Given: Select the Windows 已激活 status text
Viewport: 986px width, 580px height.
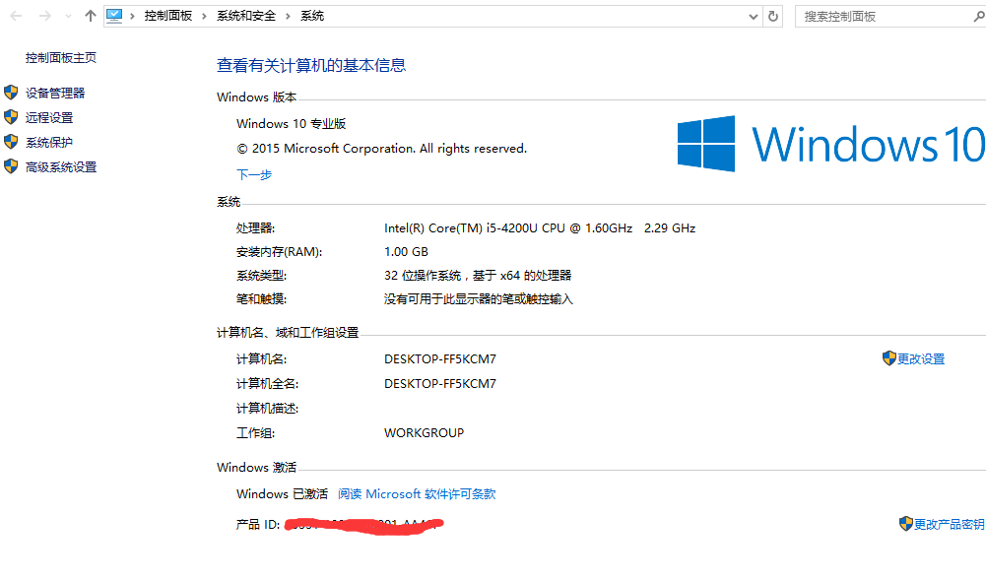Looking at the screenshot, I should pos(282,494).
